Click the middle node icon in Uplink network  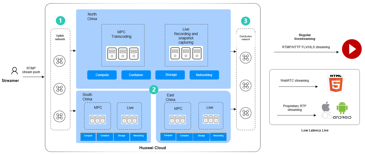pyautogui.click(x=59, y=89)
